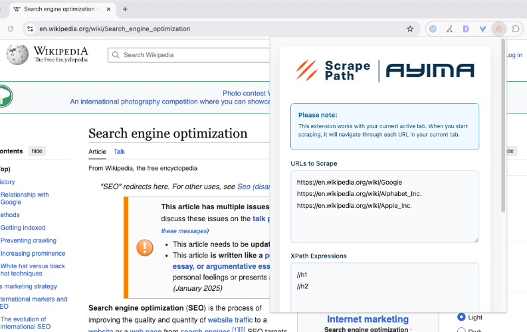Open the Preventing crawling section link
The image size is (527, 332).
coord(28,240)
